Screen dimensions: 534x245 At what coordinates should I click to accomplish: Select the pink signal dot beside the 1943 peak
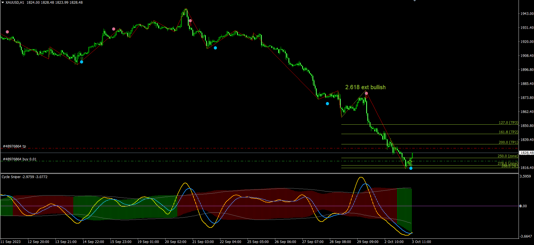tap(190, 21)
